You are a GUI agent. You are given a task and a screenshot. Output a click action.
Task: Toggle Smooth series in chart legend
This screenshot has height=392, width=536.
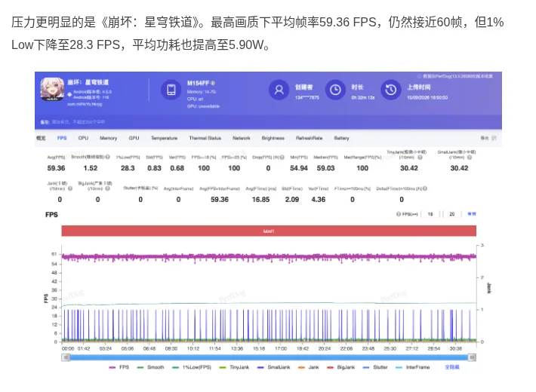(150, 367)
